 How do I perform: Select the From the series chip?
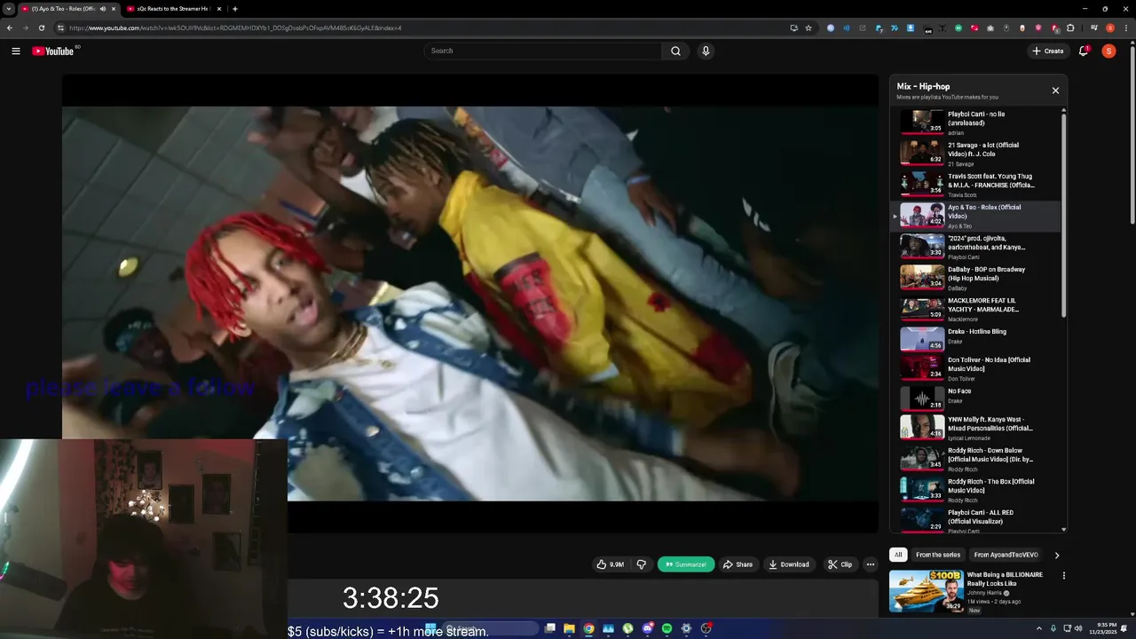click(938, 555)
